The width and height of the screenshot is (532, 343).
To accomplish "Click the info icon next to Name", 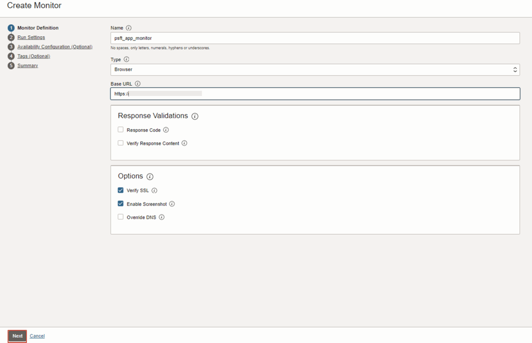I will coord(129,28).
